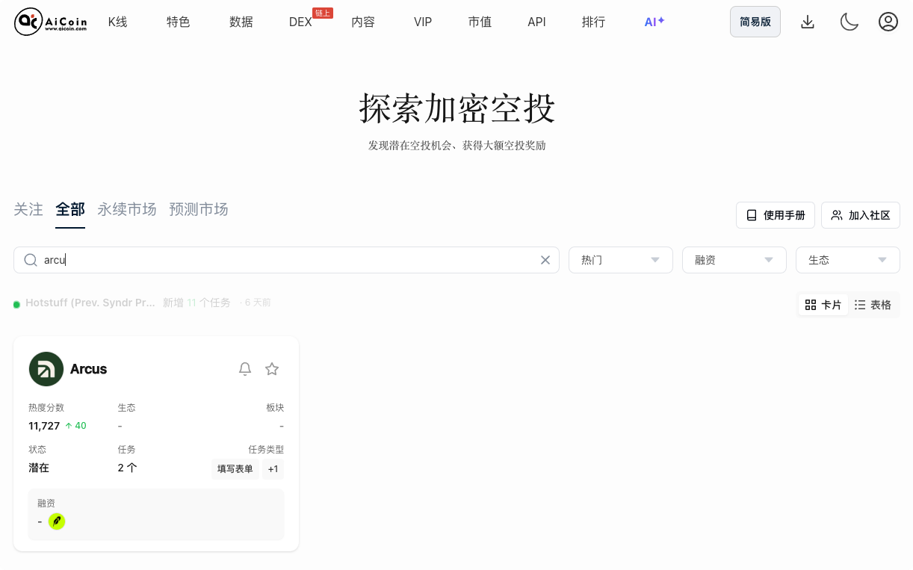Expand the 生态 filter dropdown
Screen dimensions: 913x570
(x=848, y=260)
